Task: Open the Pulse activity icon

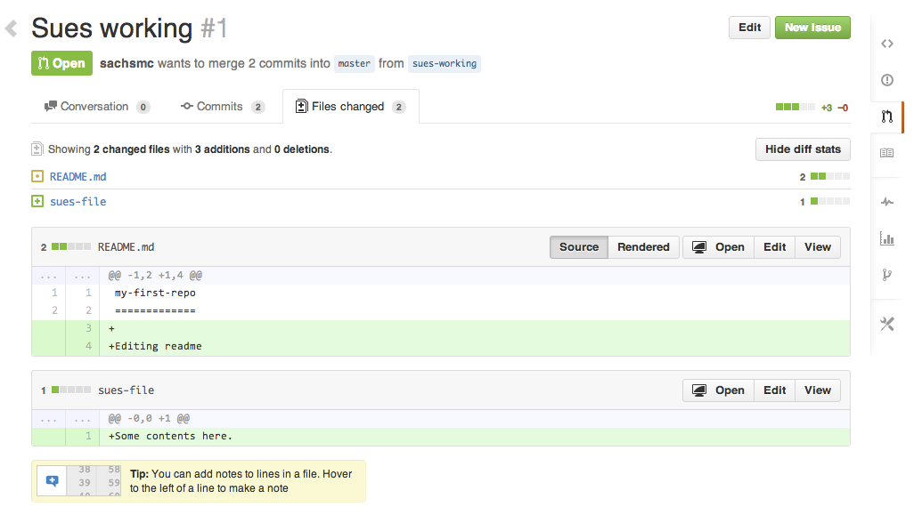Action: click(886, 202)
